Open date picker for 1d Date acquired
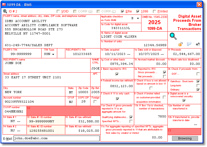 click(129, 54)
